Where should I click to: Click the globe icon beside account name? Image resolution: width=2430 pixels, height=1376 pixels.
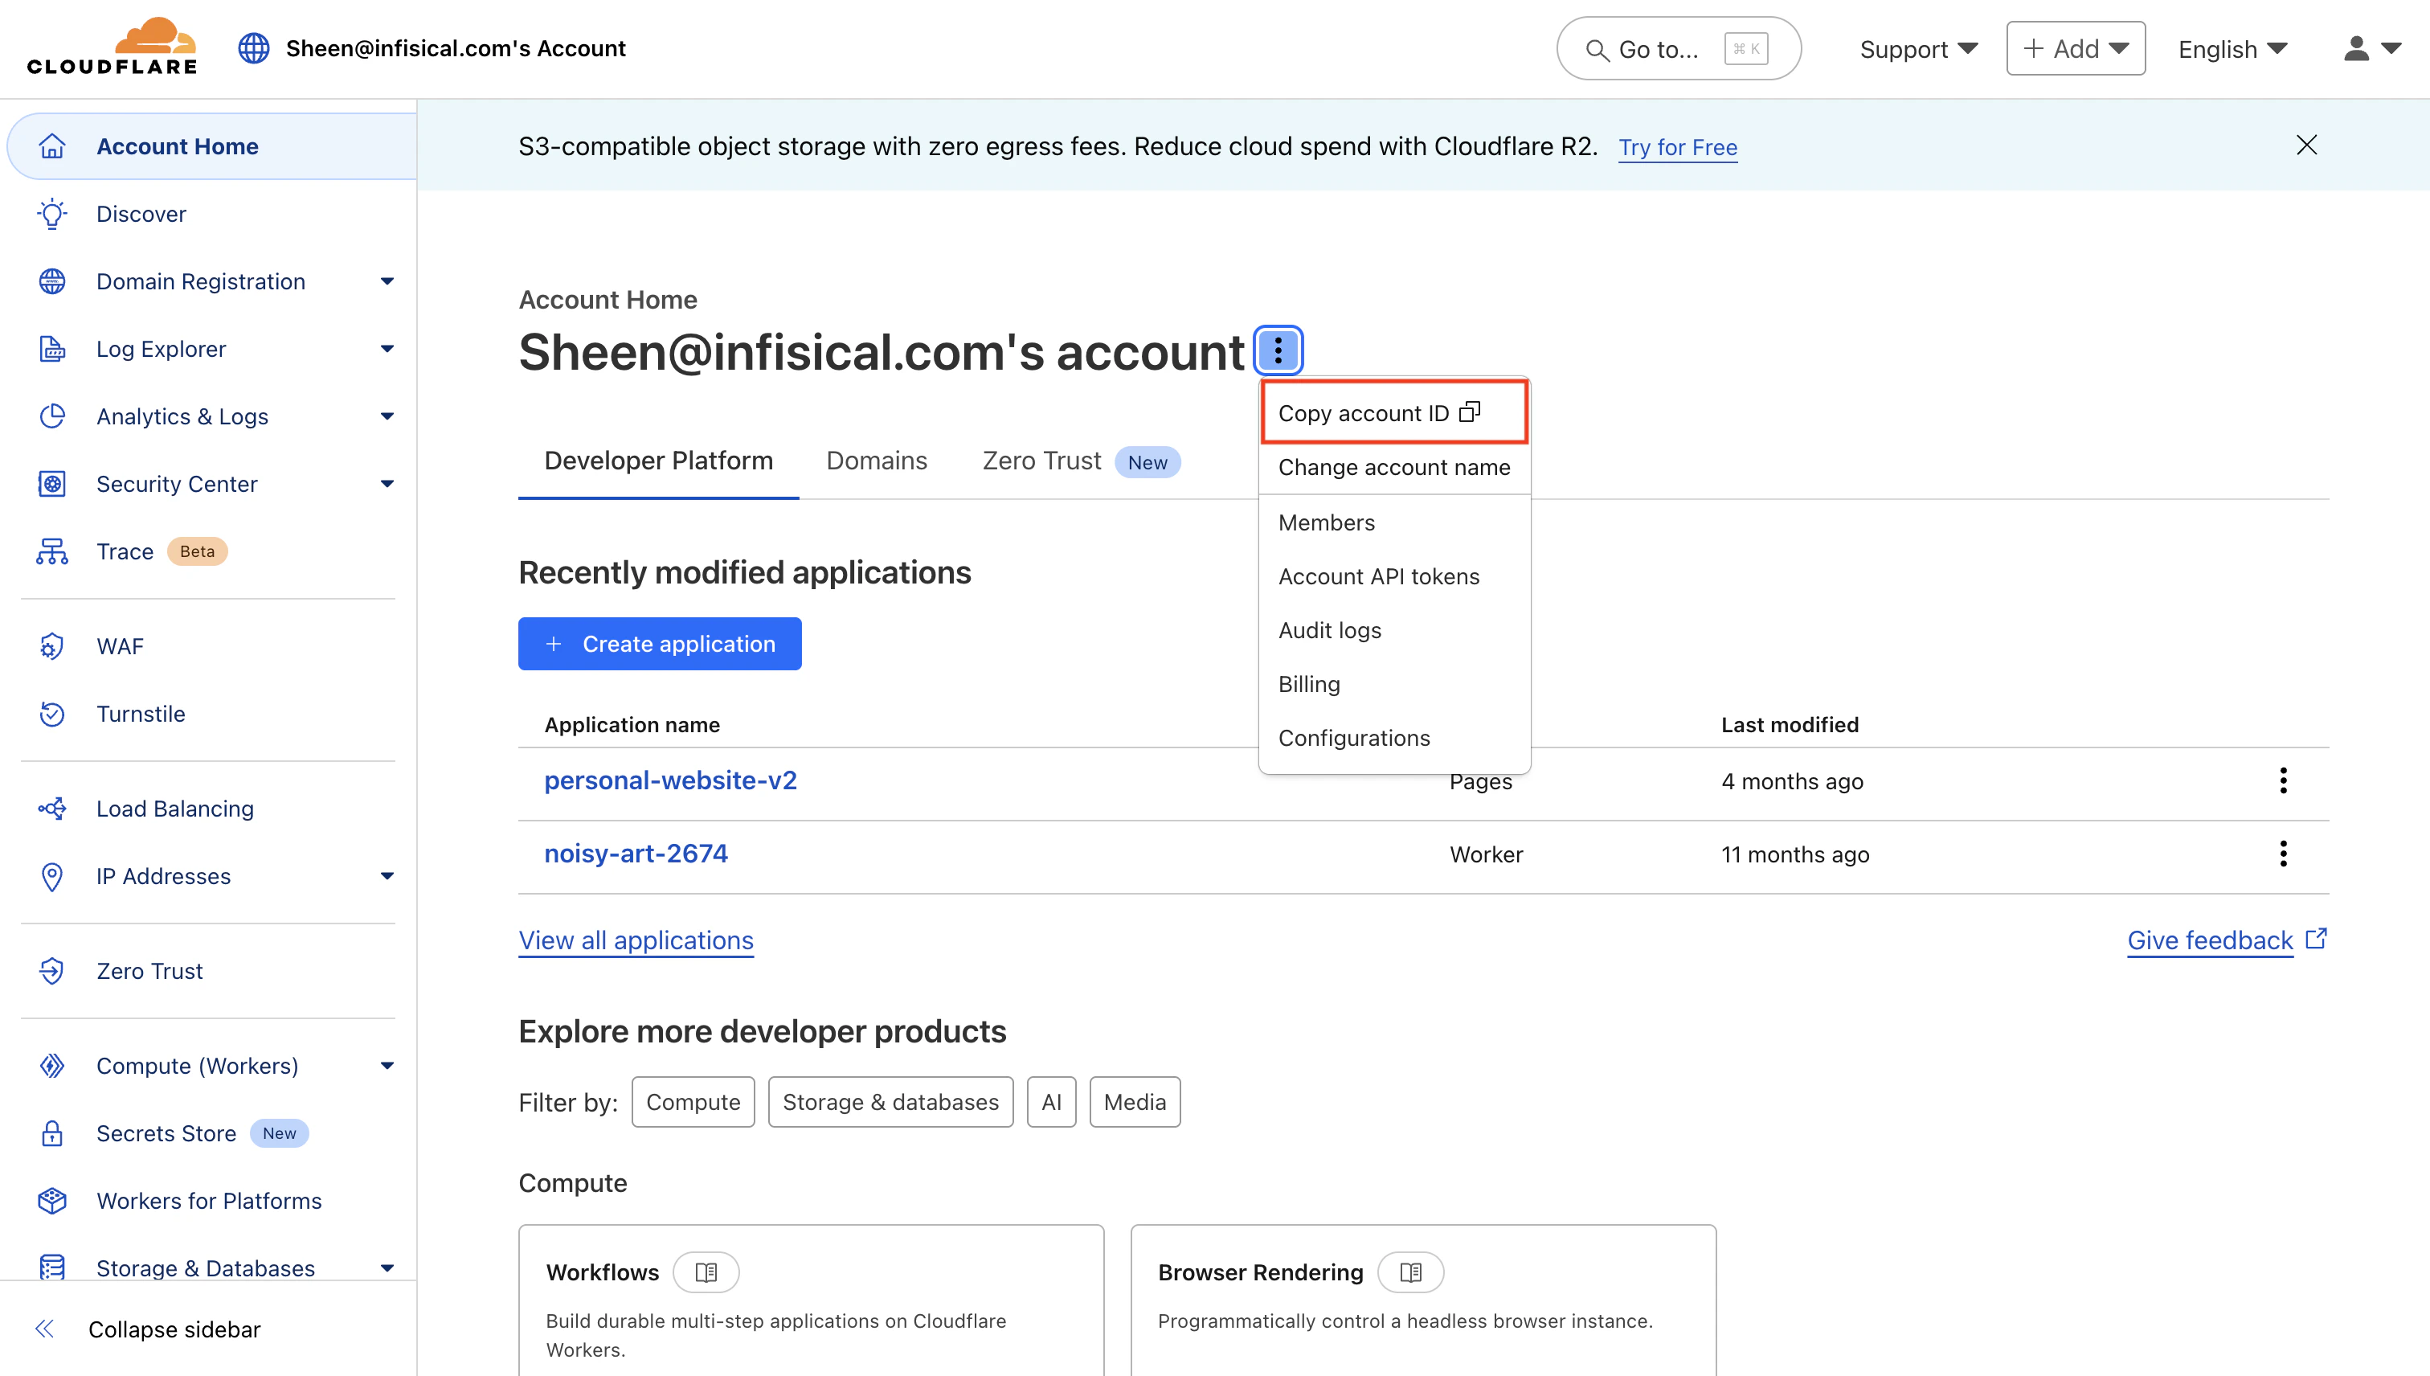253,48
